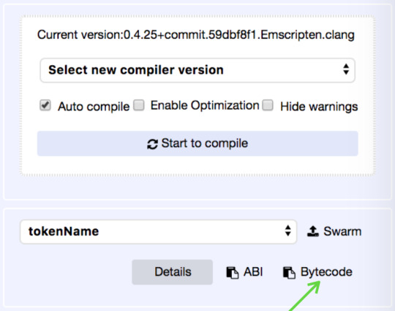This screenshot has height=311, width=395.
Task: Click arrows of compiler version selector
Action: pos(346,69)
